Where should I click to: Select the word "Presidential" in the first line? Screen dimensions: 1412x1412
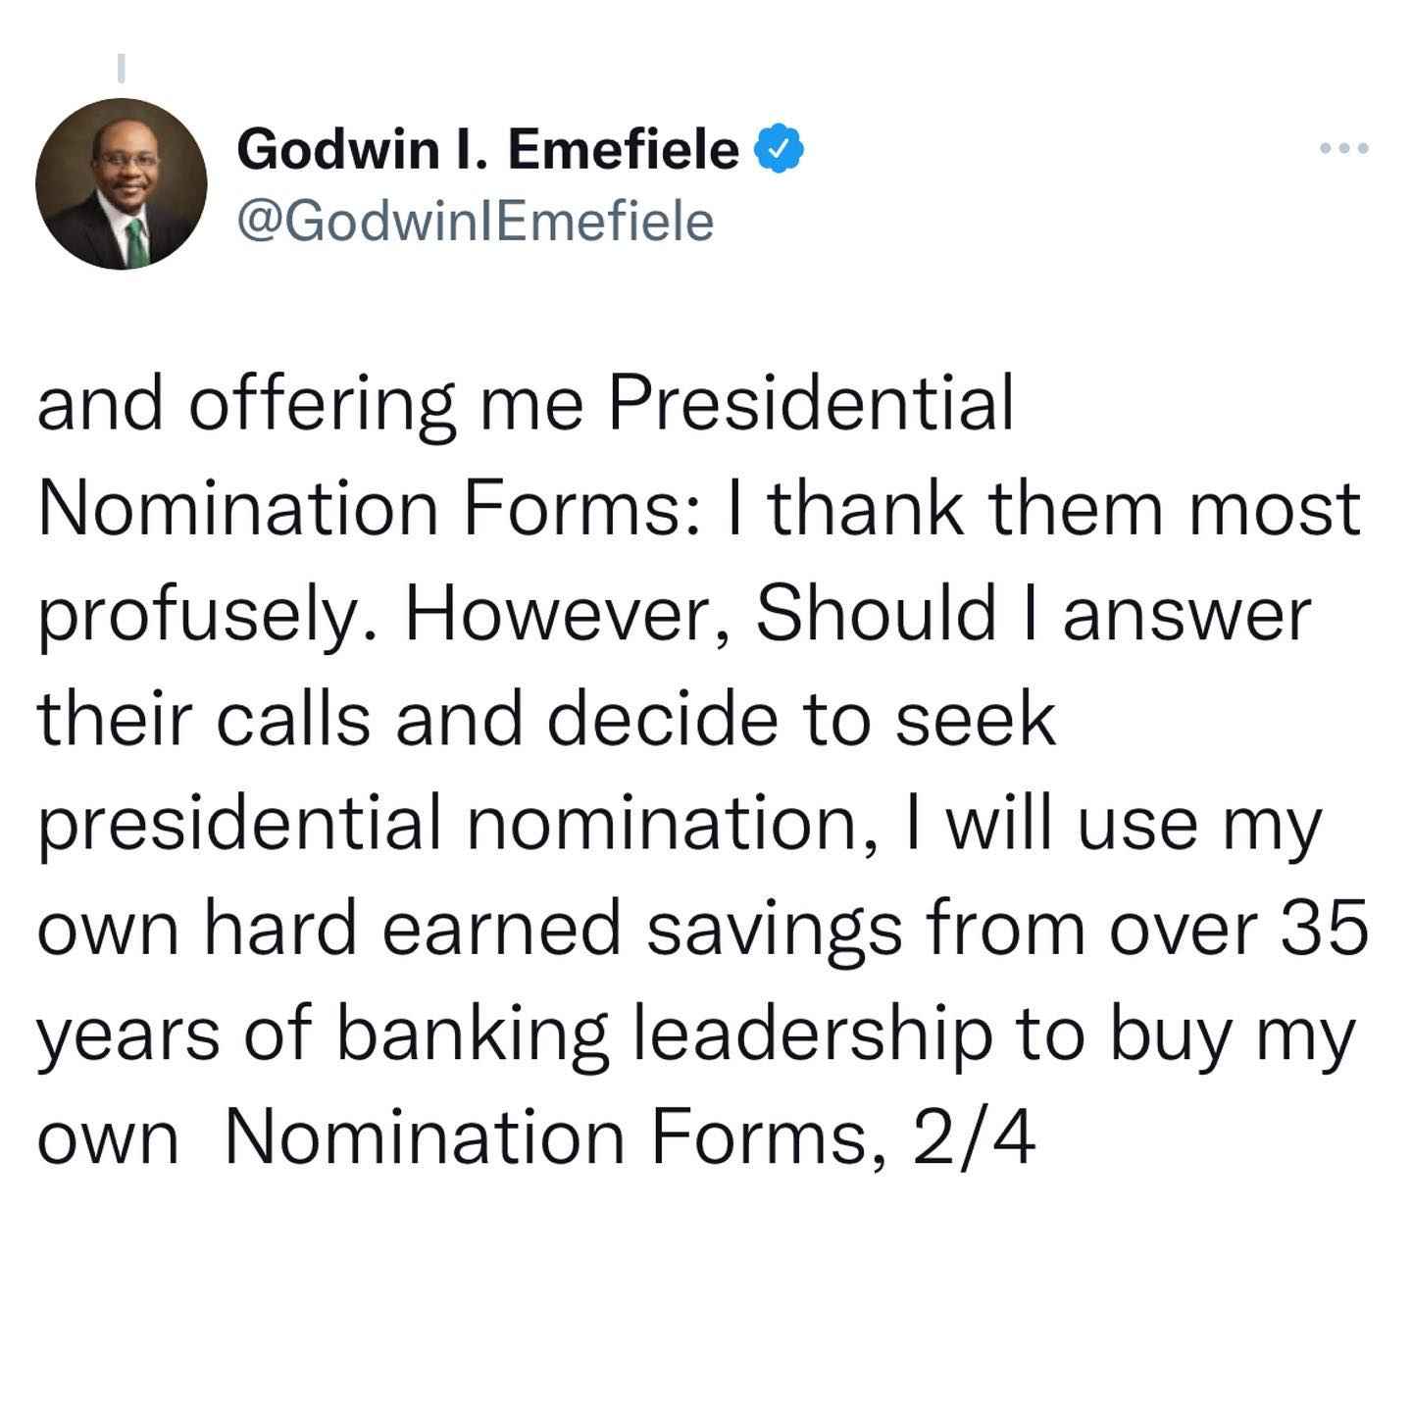[x=810, y=403]
